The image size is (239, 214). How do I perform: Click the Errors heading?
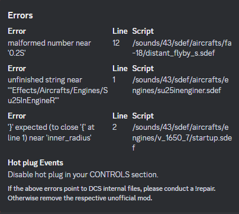tap(20, 15)
